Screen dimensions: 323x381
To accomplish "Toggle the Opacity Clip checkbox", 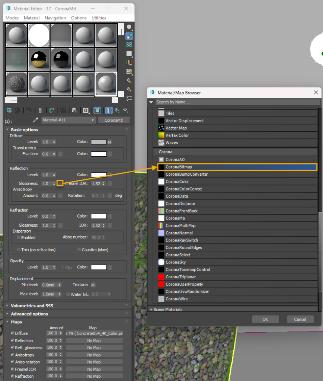I will point(63,267).
